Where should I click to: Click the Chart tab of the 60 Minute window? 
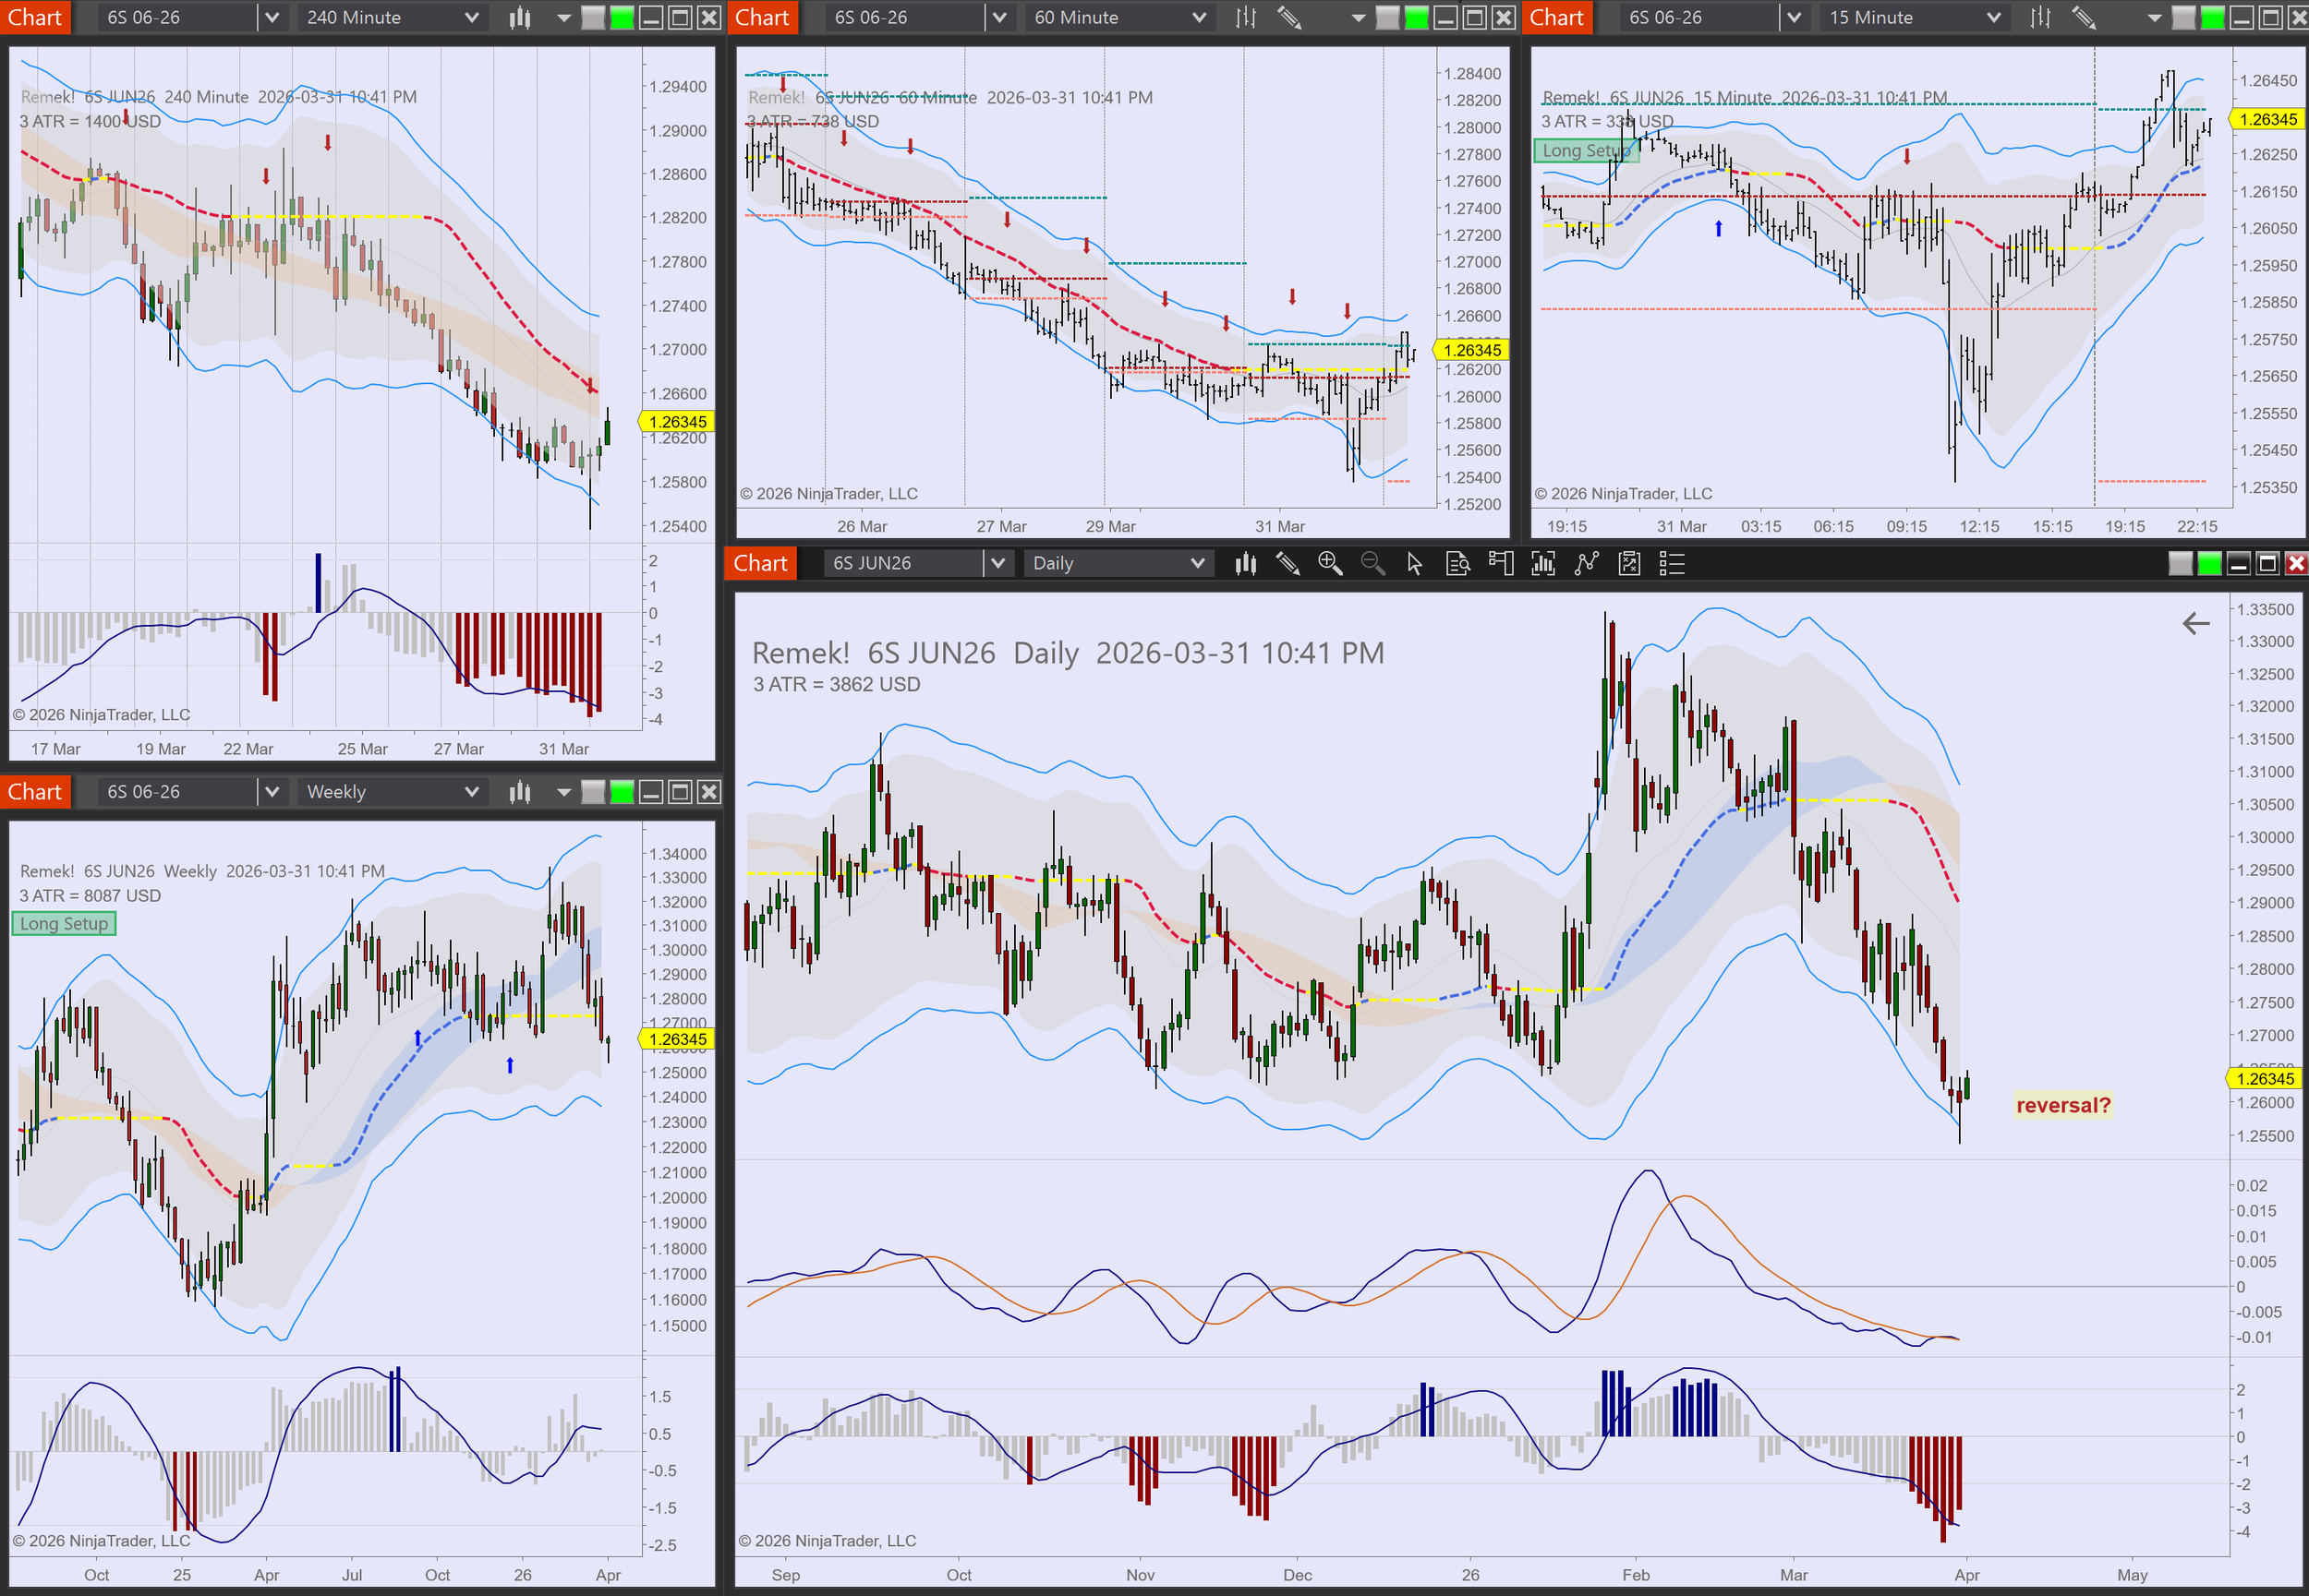[762, 18]
